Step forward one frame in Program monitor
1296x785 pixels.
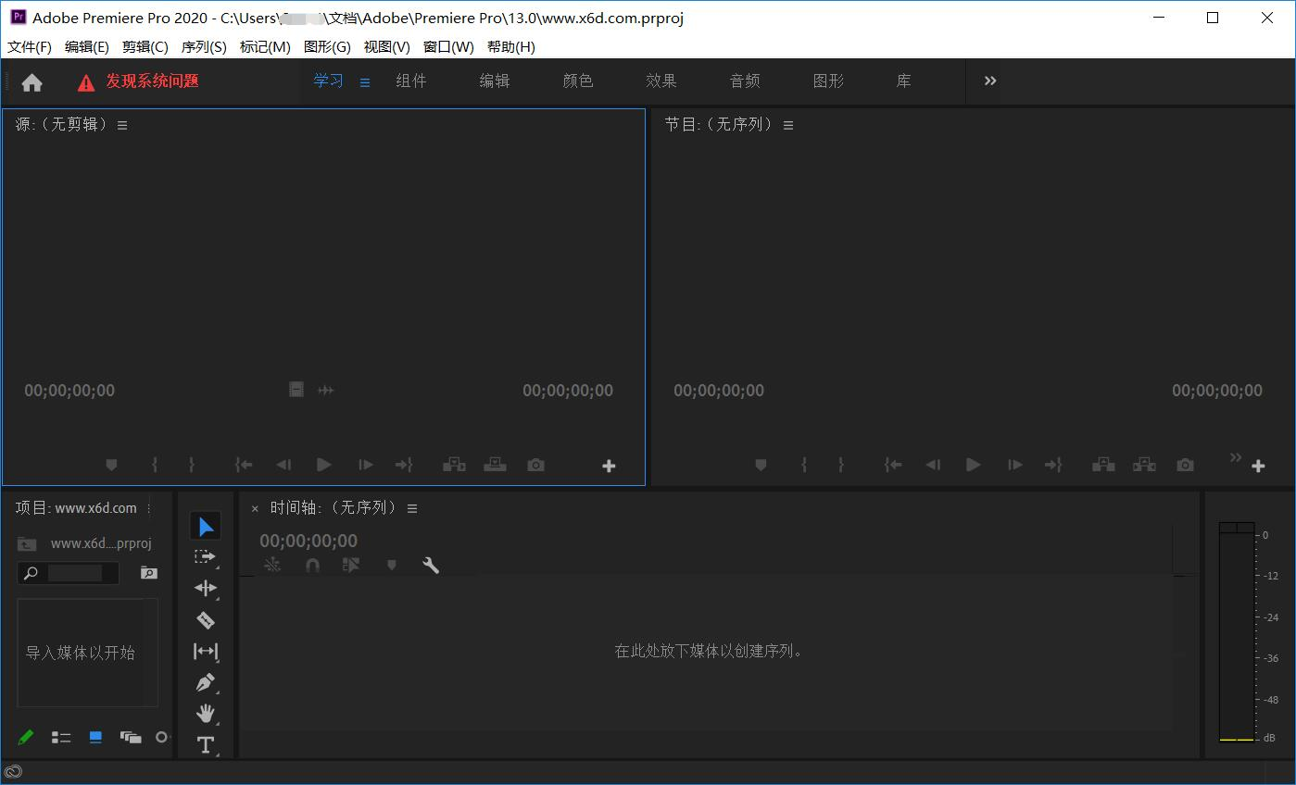[x=1015, y=465]
